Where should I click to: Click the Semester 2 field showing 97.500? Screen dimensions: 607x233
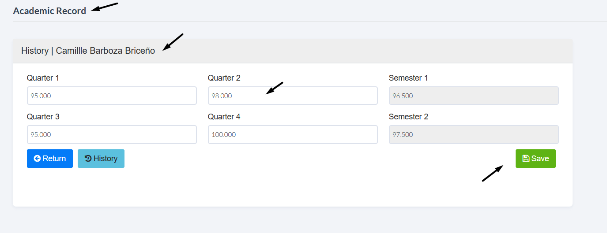pos(474,134)
